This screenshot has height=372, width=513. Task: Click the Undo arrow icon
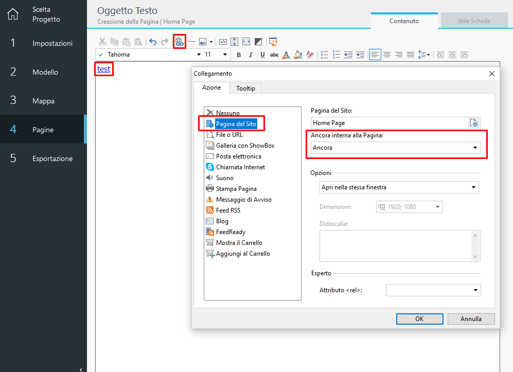[153, 42]
